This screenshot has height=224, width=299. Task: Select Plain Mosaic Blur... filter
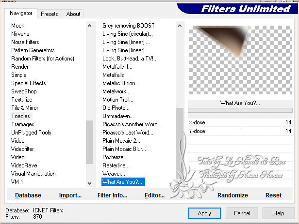point(124,149)
